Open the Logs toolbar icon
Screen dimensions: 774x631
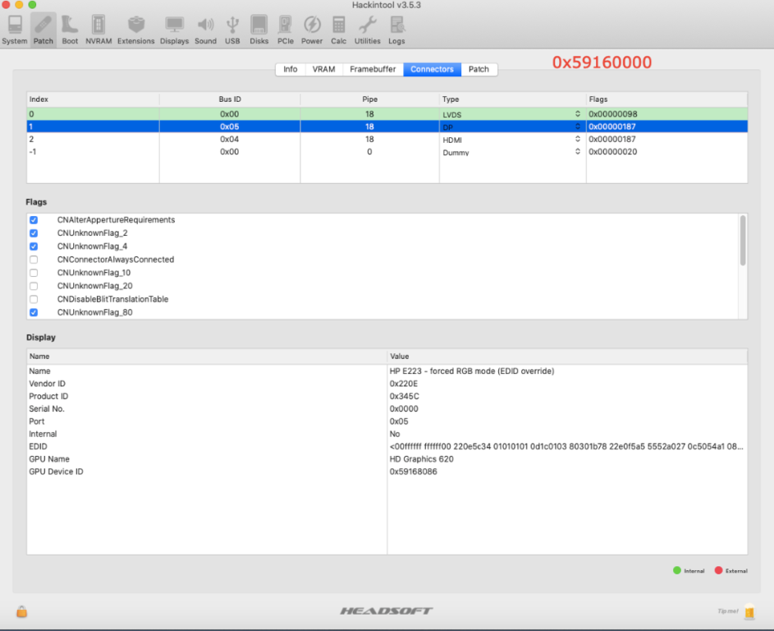(396, 27)
